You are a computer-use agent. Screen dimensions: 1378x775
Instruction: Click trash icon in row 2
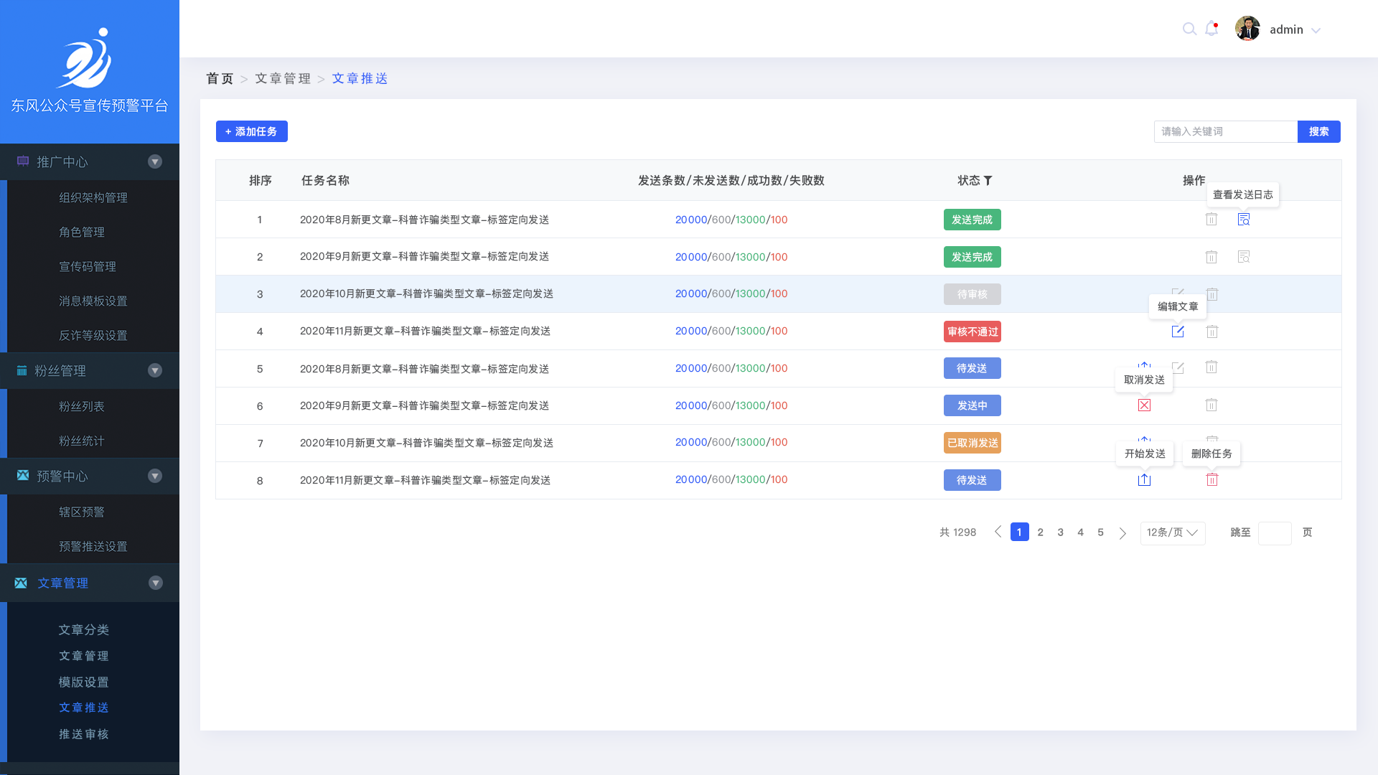click(1211, 257)
